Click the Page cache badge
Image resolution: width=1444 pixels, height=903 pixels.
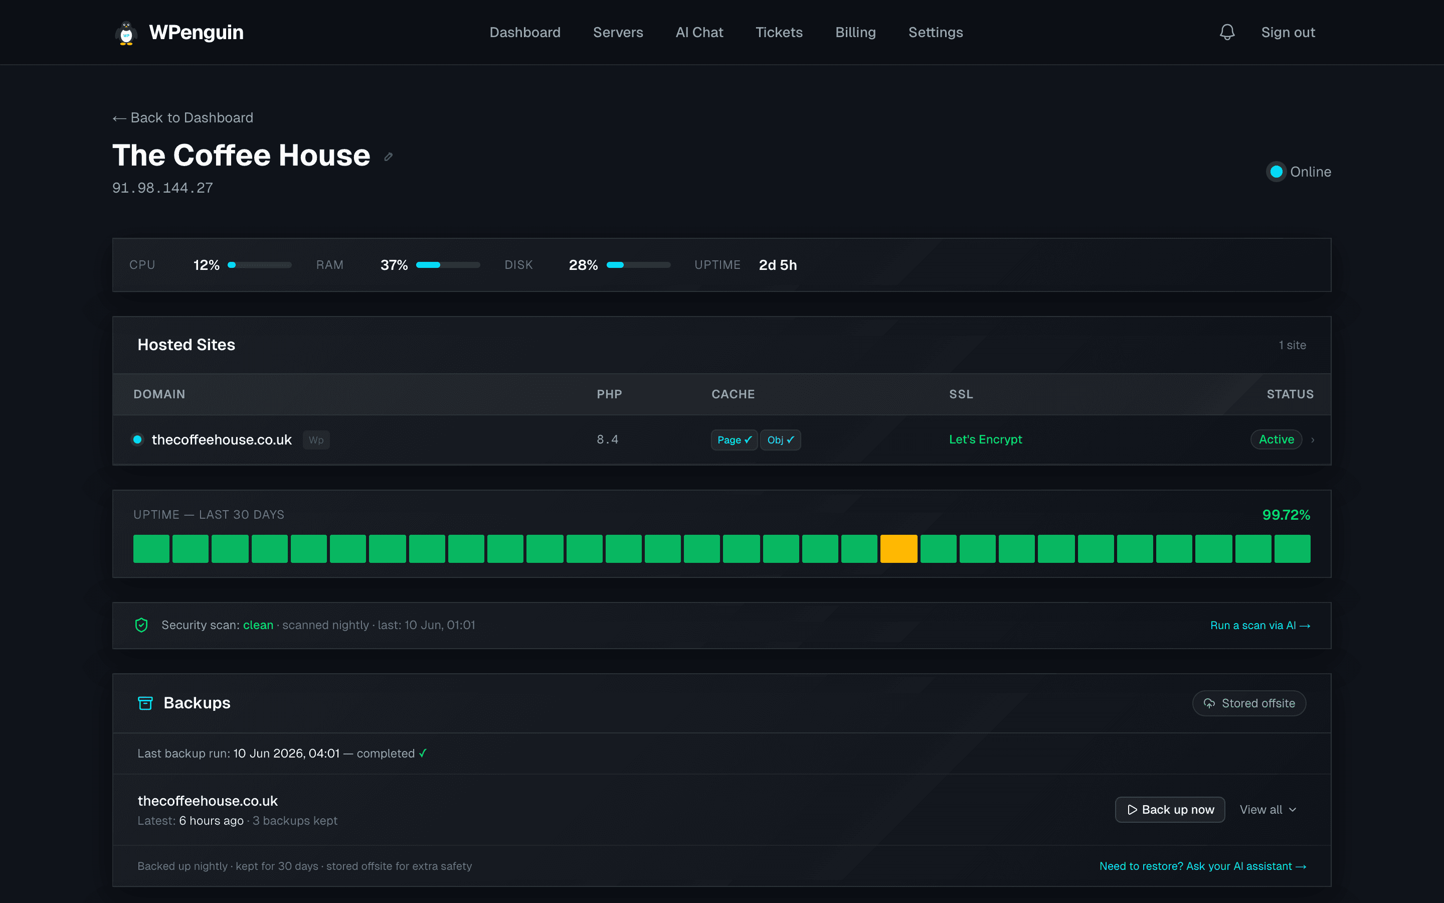pyautogui.click(x=734, y=439)
